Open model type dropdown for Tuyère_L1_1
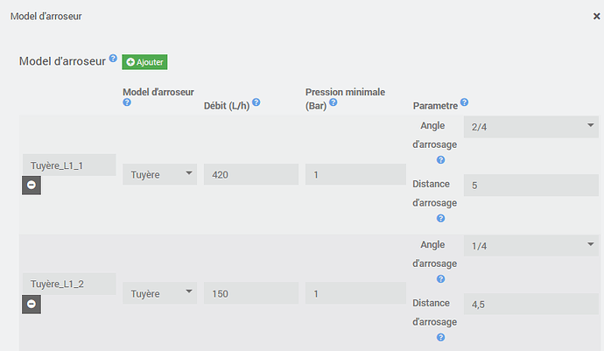The image size is (604, 351). pyautogui.click(x=159, y=173)
